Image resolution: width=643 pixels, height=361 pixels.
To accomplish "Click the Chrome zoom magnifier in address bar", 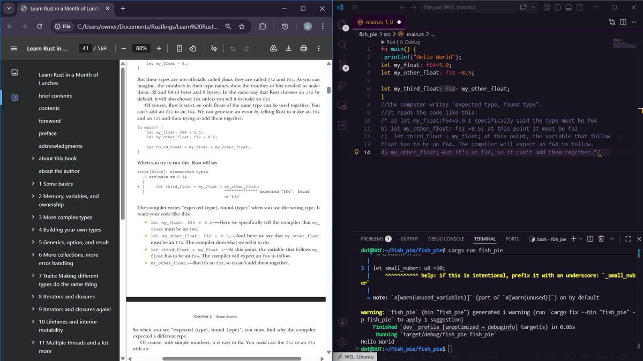I will click(229, 26).
